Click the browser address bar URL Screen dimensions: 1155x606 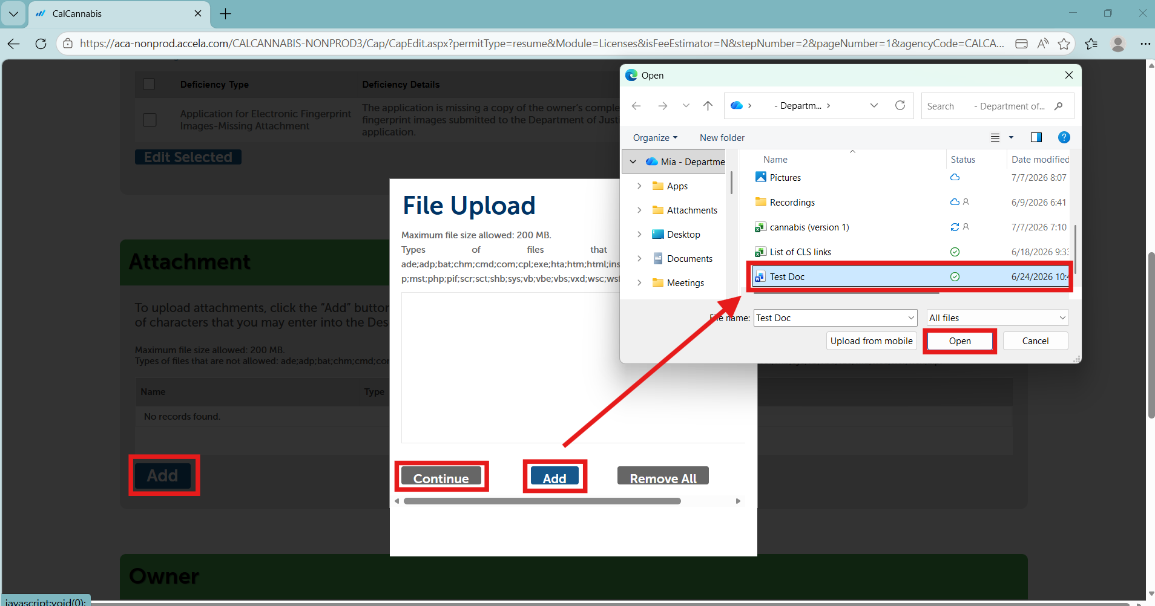(542, 44)
